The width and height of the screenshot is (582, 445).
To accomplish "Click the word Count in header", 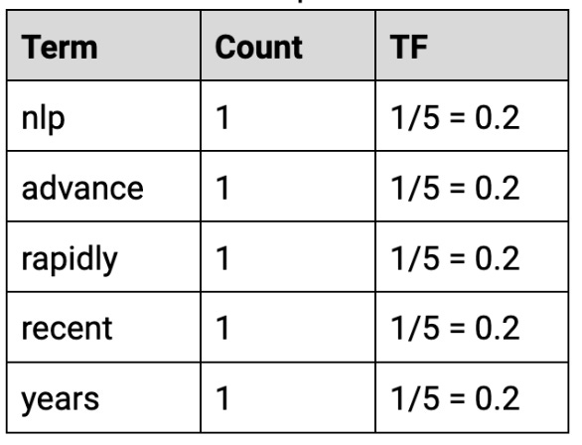I will point(258,47).
